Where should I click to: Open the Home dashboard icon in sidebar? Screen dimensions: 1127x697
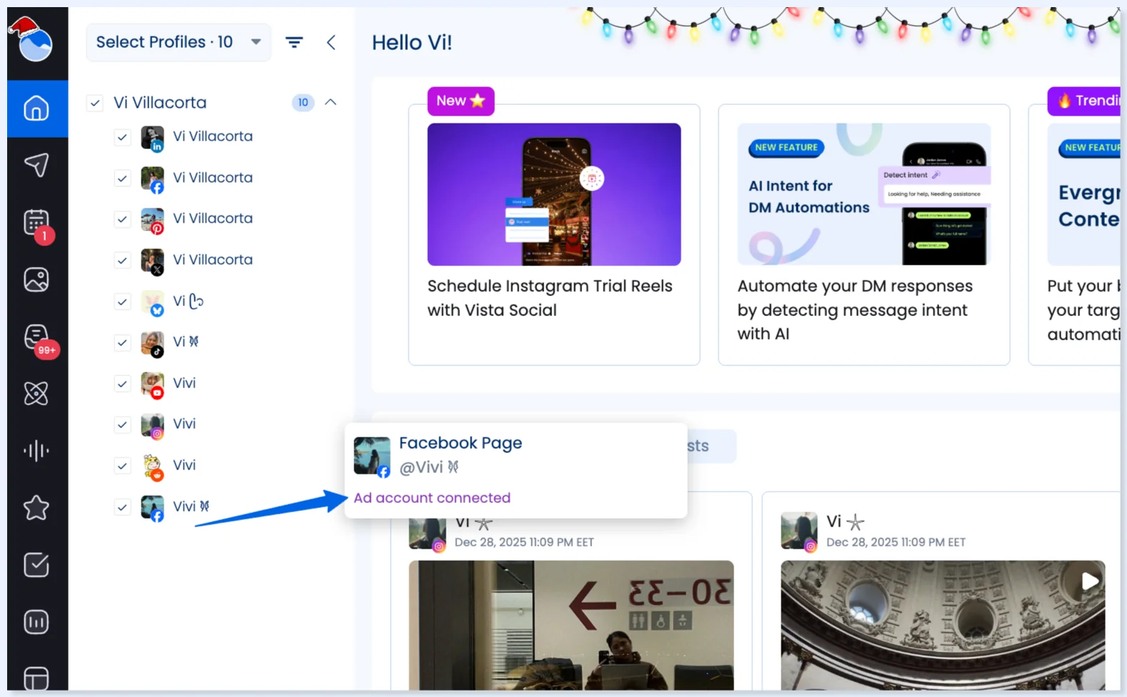click(36, 108)
